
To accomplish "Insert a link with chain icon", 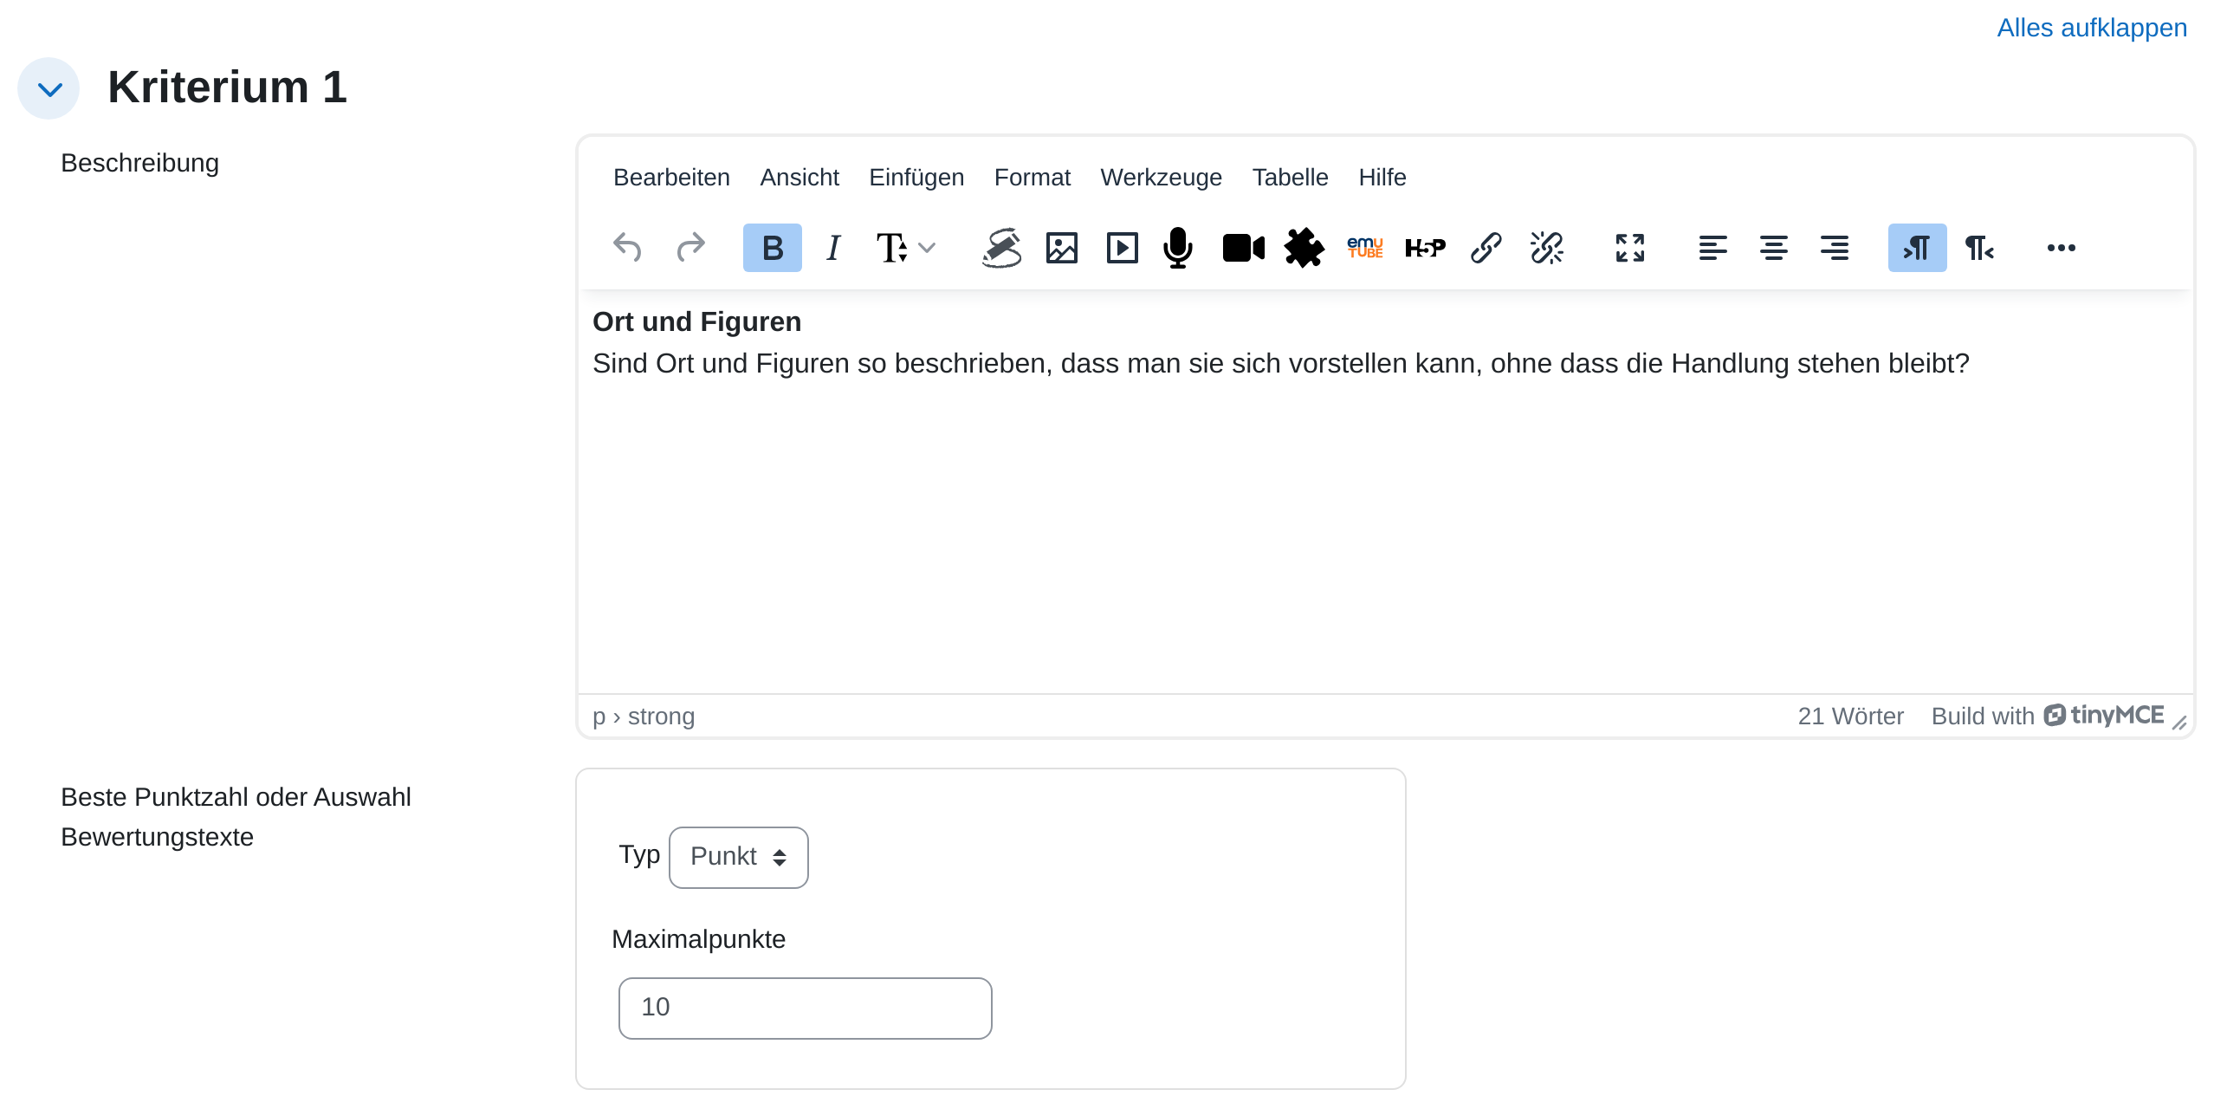I will [x=1486, y=248].
